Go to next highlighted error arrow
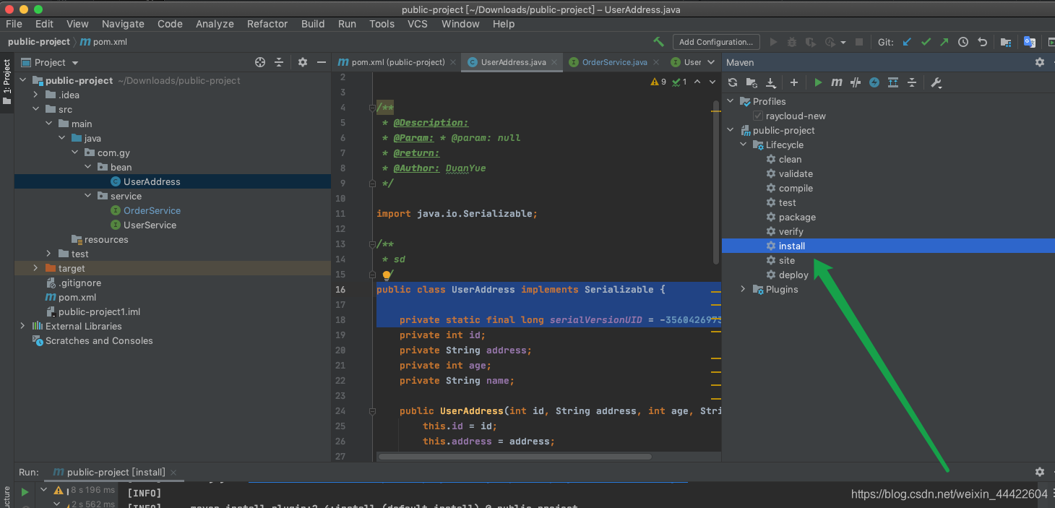 712,82
